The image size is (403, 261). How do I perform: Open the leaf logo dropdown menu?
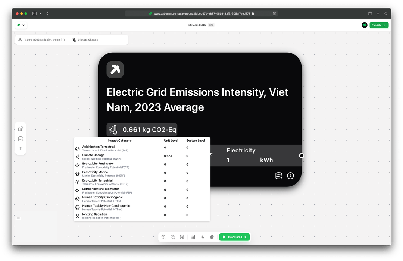21,25
